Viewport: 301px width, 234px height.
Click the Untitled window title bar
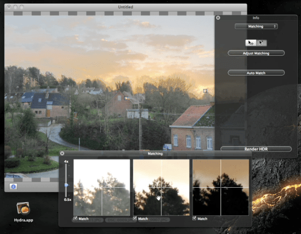126,7
